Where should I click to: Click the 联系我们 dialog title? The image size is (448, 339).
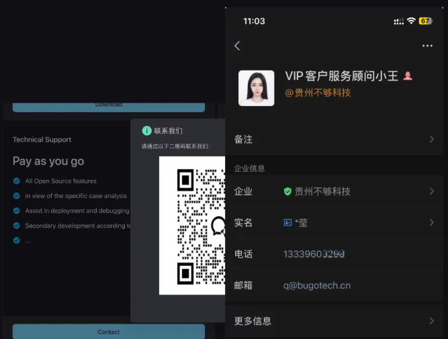point(168,131)
